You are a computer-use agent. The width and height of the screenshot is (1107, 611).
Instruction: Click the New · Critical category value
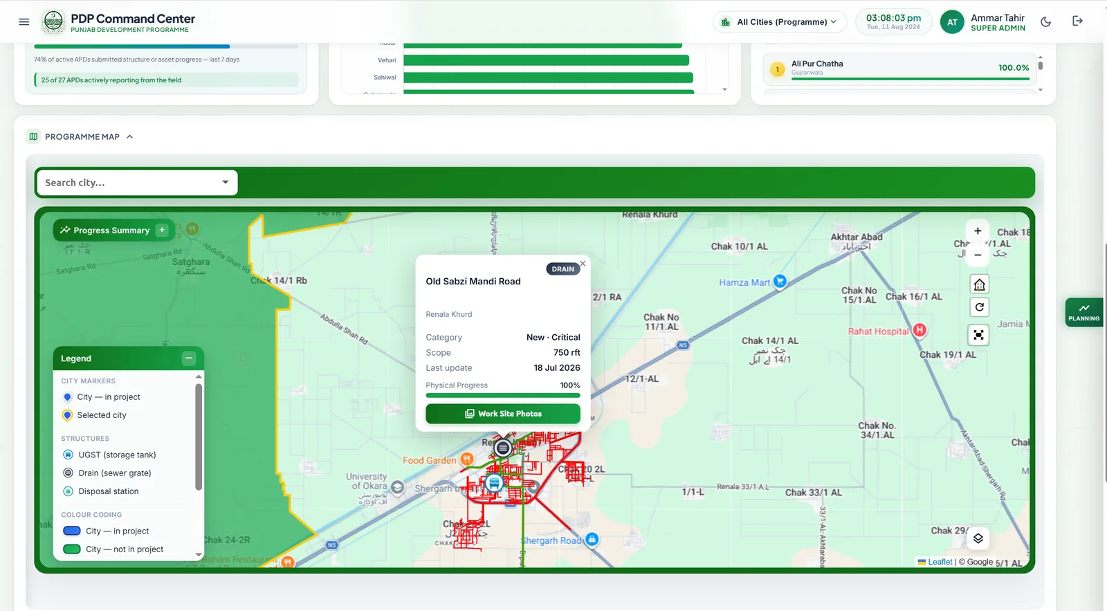(553, 338)
